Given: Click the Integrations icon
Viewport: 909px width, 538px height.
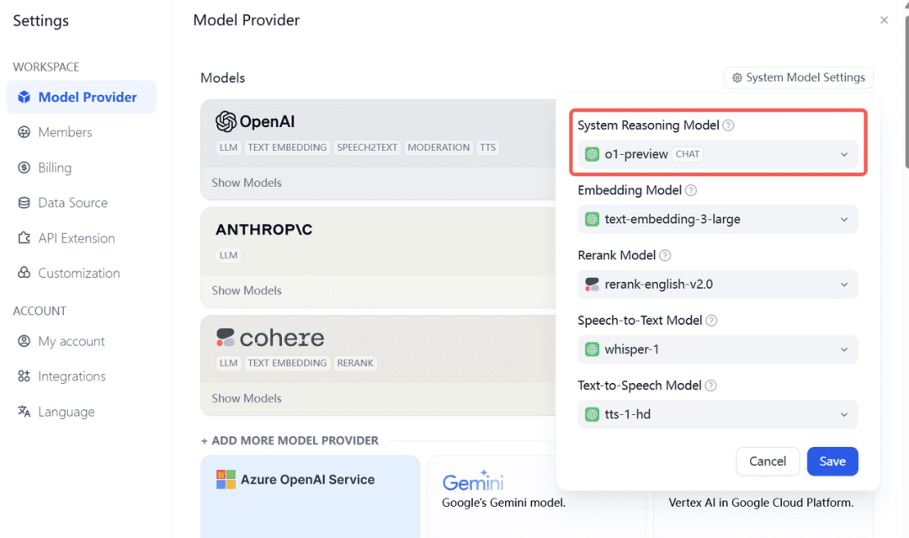Looking at the screenshot, I should point(24,376).
